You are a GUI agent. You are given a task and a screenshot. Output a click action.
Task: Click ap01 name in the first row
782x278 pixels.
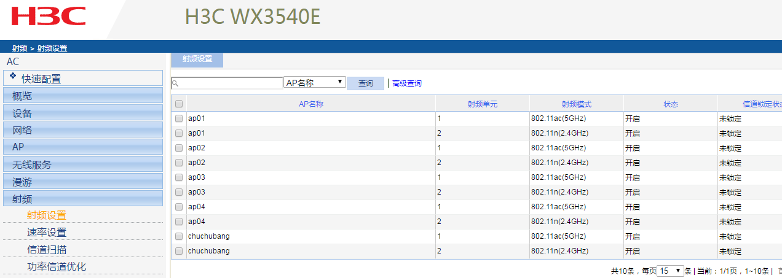tap(197, 118)
